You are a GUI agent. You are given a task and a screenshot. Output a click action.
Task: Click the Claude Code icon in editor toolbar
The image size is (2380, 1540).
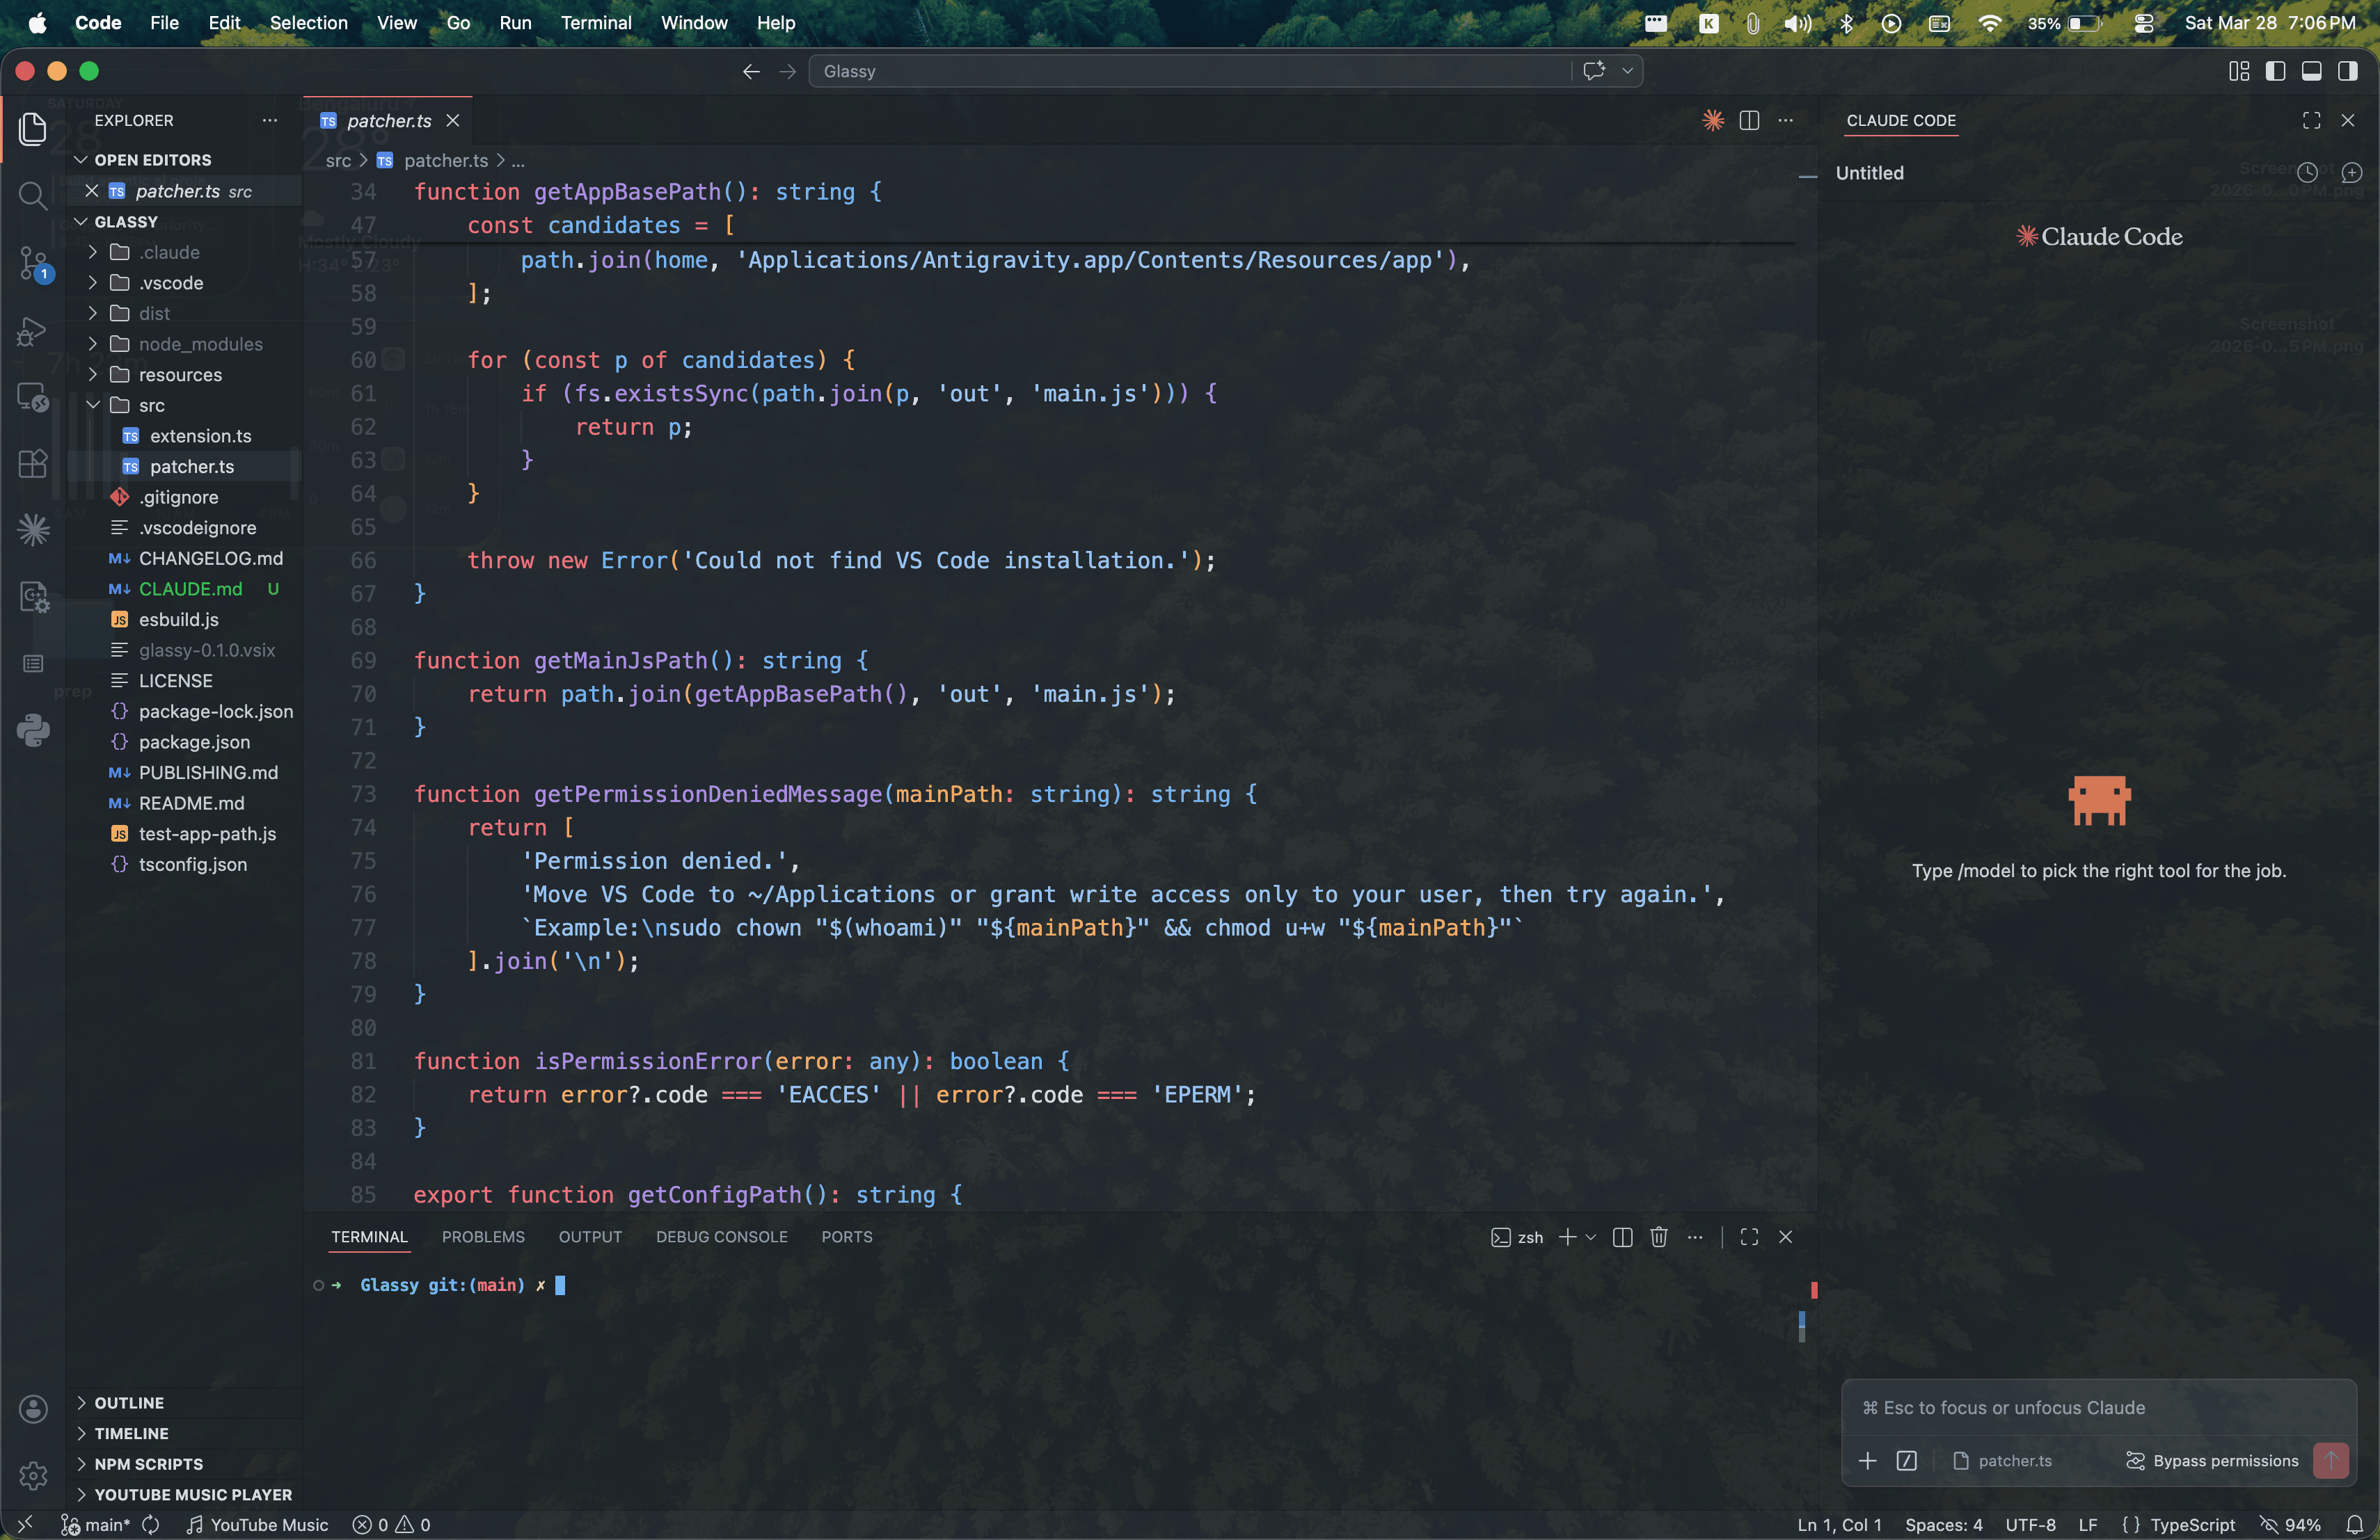click(1713, 120)
